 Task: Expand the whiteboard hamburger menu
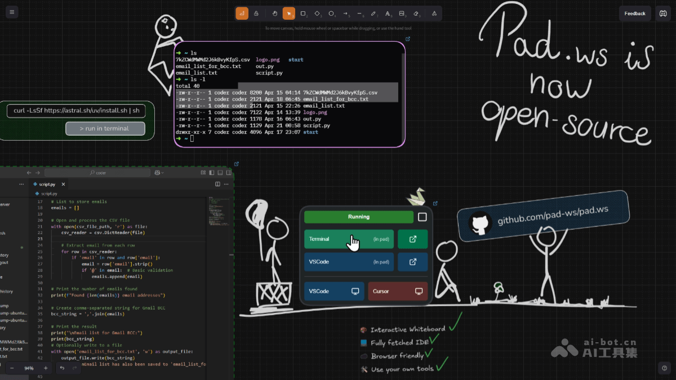(x=12, y=12)
